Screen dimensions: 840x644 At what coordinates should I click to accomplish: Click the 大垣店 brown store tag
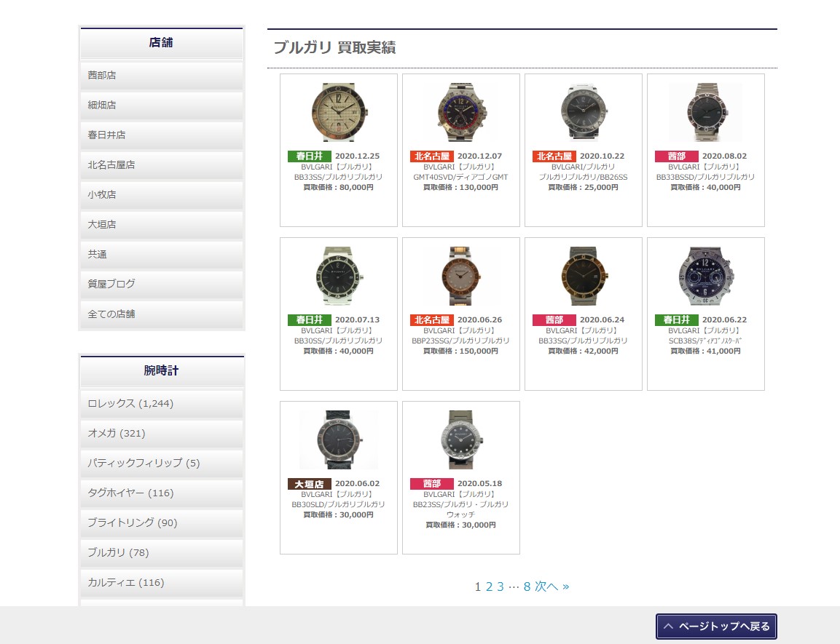click(x=310, y=484)
